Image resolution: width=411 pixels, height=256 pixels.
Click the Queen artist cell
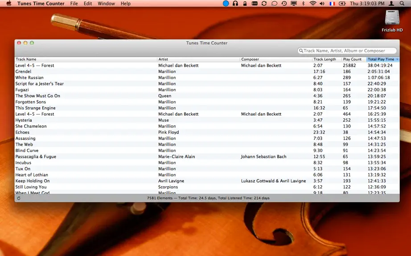point(164,96)
